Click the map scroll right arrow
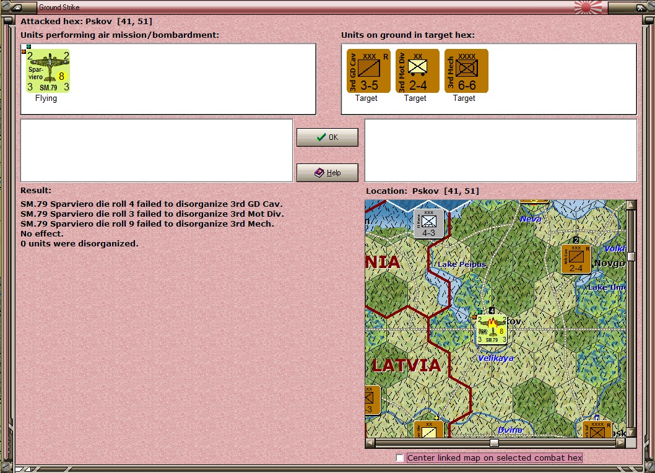This screenshot has height=473, width=655. click(x=621, y=443)
